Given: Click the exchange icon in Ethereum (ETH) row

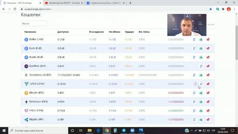Looking at the screenshot, I should (194, 102).
